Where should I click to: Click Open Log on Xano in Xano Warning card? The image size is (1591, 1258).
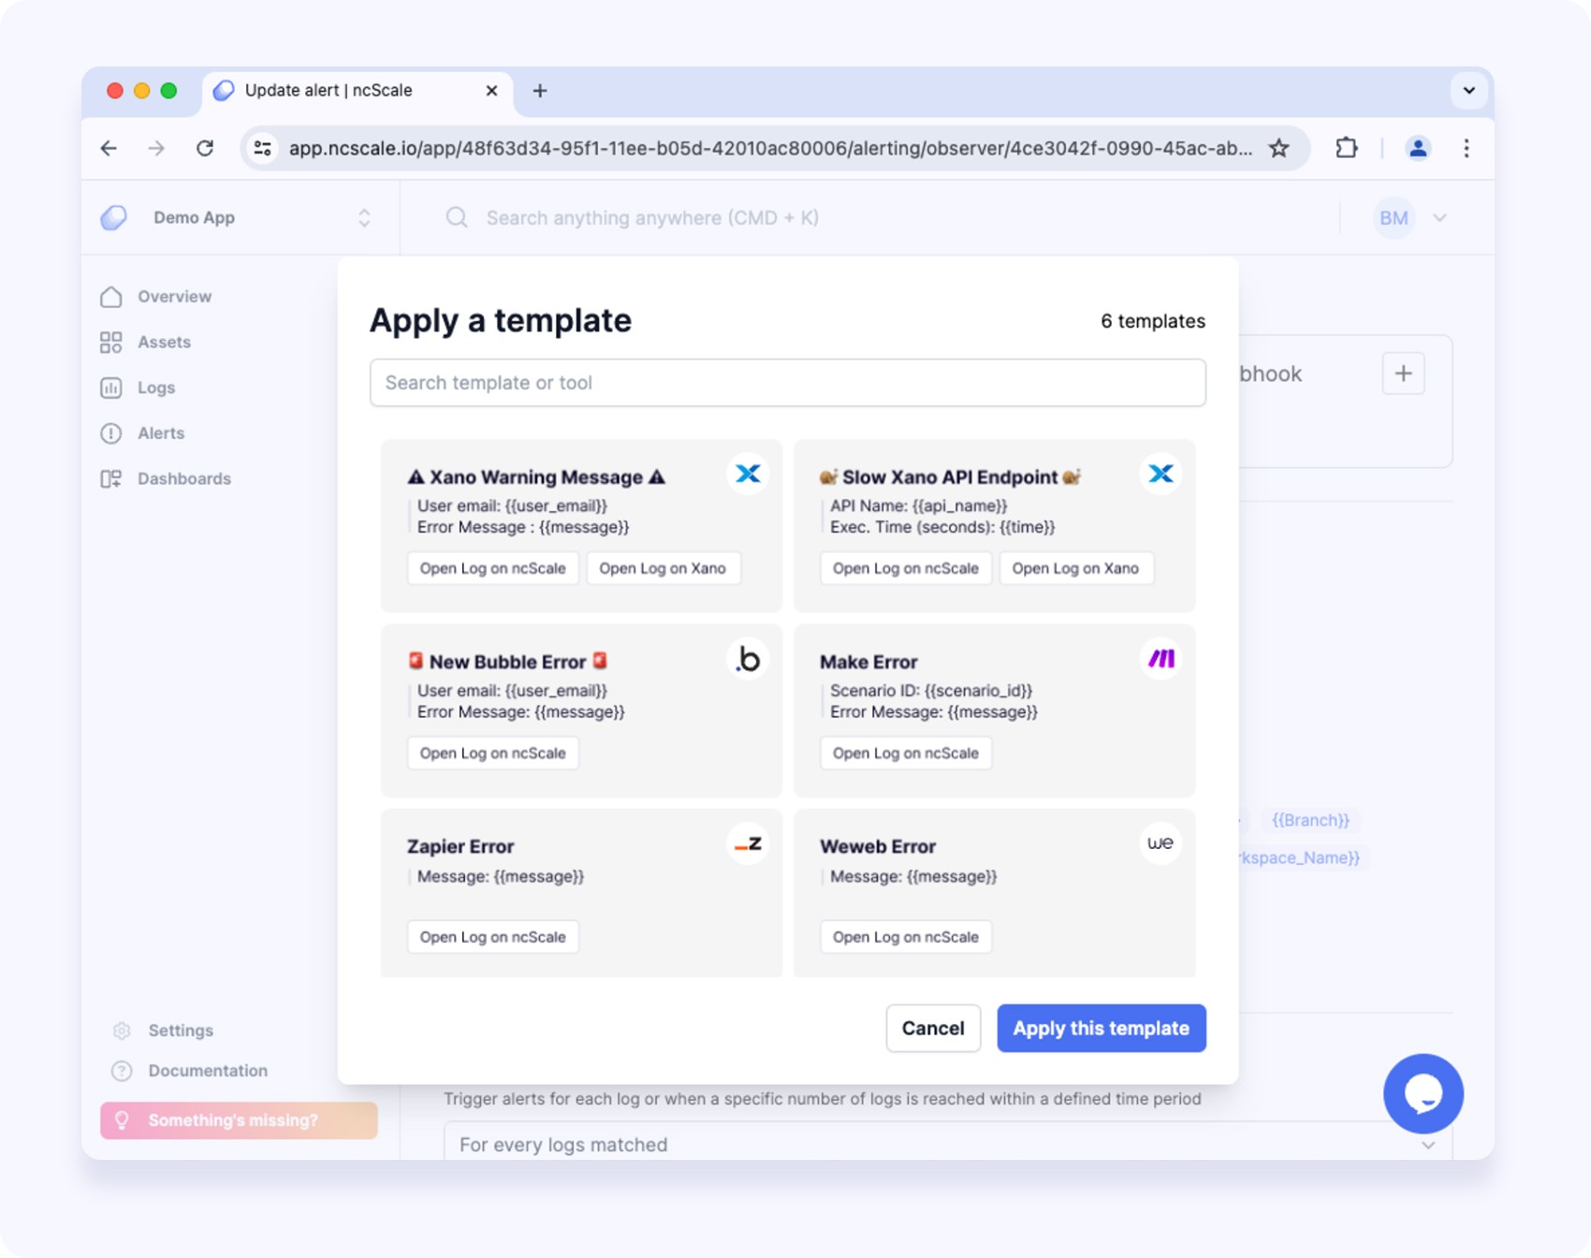click(663, 568)
